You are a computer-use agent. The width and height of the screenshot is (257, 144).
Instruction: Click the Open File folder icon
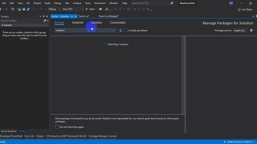19,9
